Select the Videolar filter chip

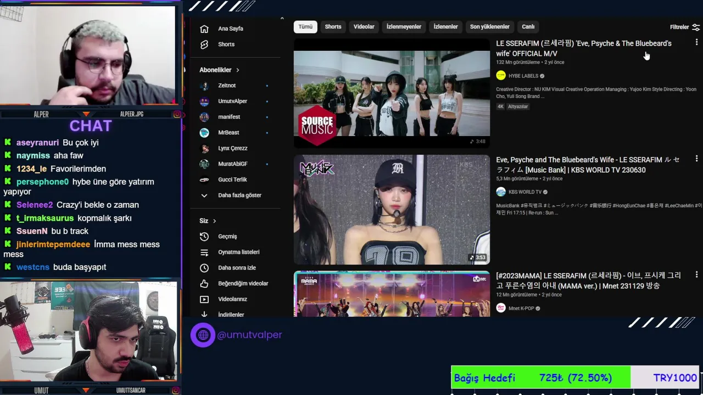point(364,27)
